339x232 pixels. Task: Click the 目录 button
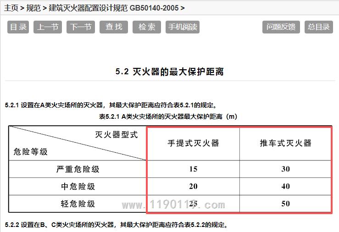[19, 27]
